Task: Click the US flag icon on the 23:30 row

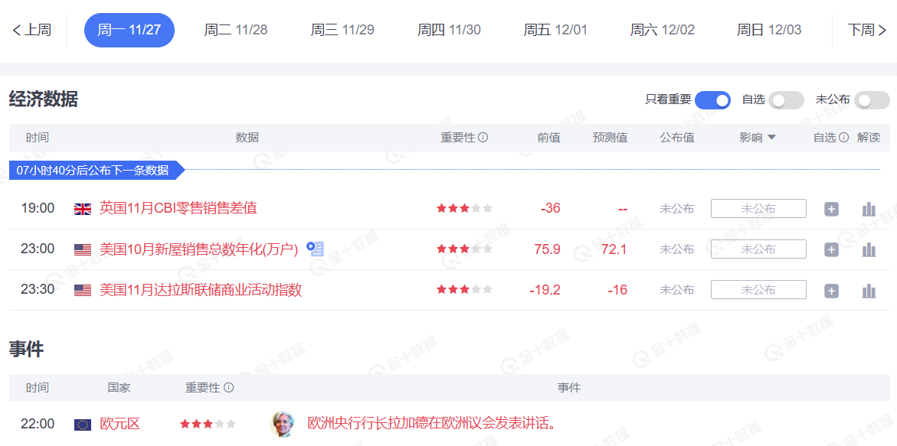Action: [82, 289]
